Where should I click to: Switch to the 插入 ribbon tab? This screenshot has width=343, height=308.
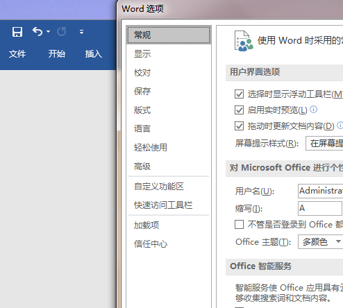coord(94,54)
